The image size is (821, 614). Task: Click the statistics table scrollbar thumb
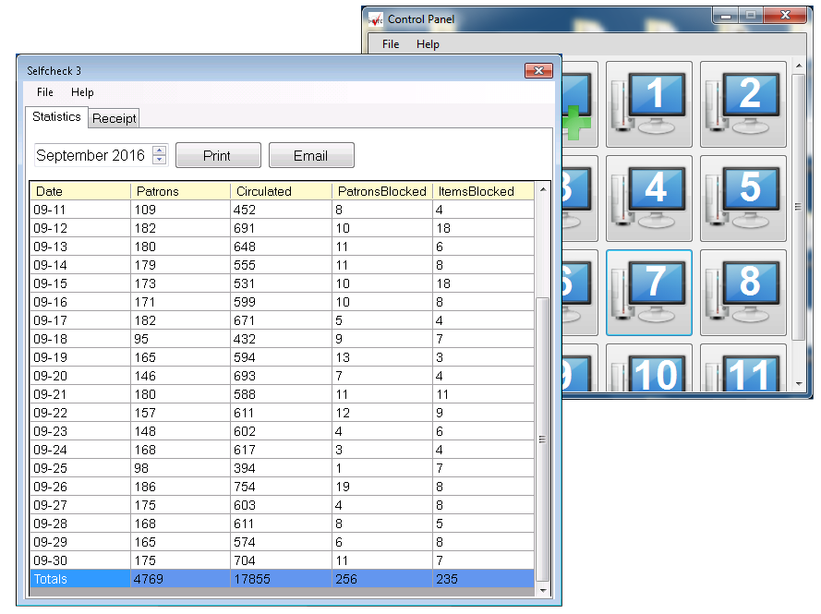pyautogui.click(x=543, y=439)
